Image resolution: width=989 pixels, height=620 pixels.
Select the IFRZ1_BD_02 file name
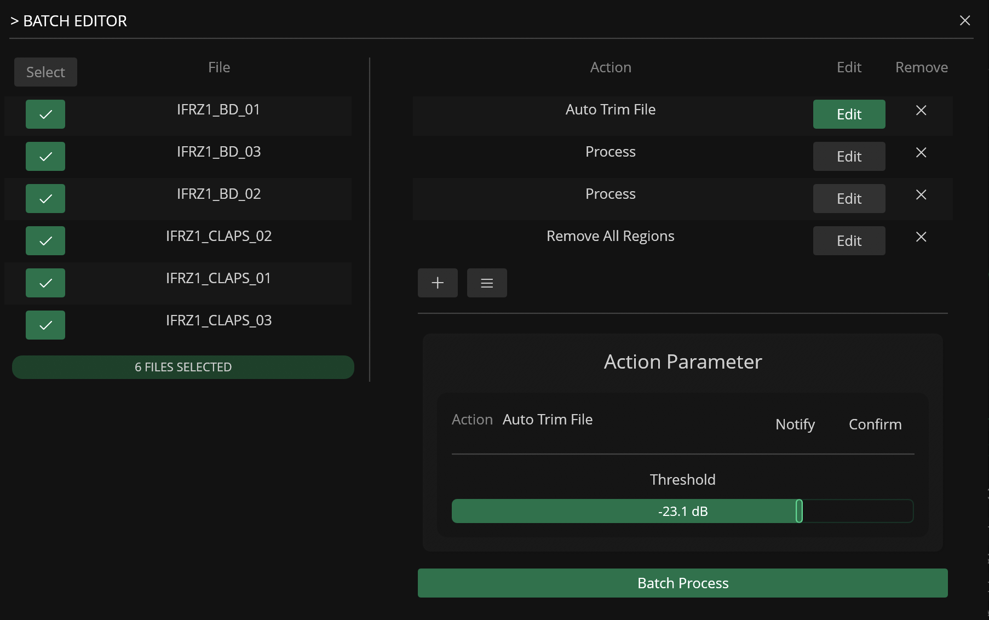219,194
